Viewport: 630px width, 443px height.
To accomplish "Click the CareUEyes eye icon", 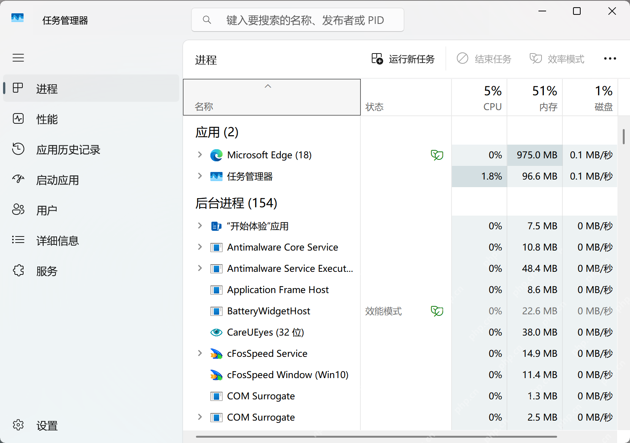I will pyautogui.click(x=216, y=333).
